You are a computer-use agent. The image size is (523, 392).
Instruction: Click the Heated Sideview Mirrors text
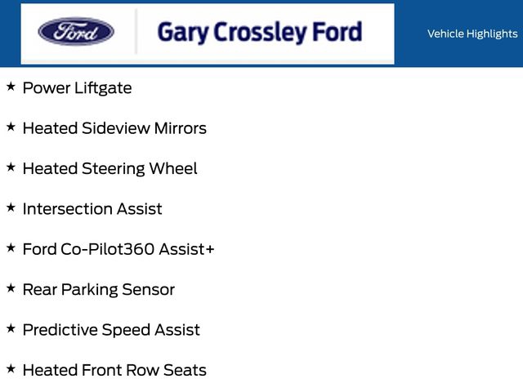pos(114,128)
